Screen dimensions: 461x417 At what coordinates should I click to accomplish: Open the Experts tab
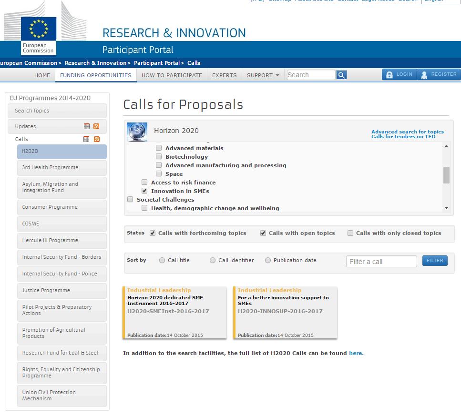click(x=225, y=75)
